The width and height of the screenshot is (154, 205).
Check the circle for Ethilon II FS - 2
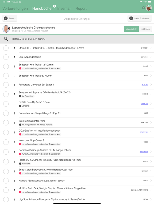click(x=6, y=48)
